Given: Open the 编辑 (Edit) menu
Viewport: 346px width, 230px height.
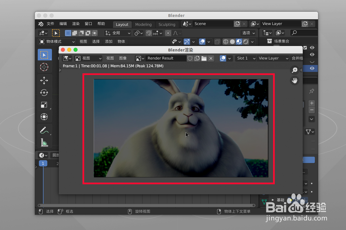Looking at the screenshot, I should (x=63, y=24).
